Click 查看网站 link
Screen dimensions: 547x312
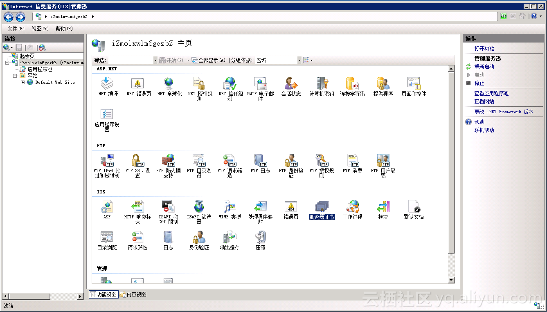484,101
